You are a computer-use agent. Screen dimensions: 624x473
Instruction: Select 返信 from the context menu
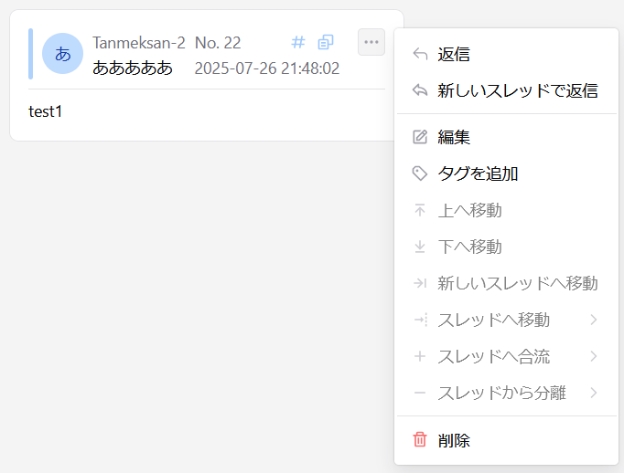tap(454, 55)
